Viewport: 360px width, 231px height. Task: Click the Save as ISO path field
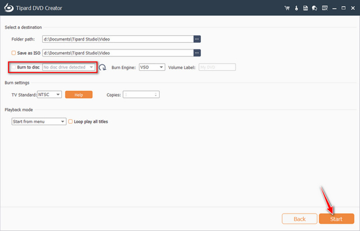118,53
